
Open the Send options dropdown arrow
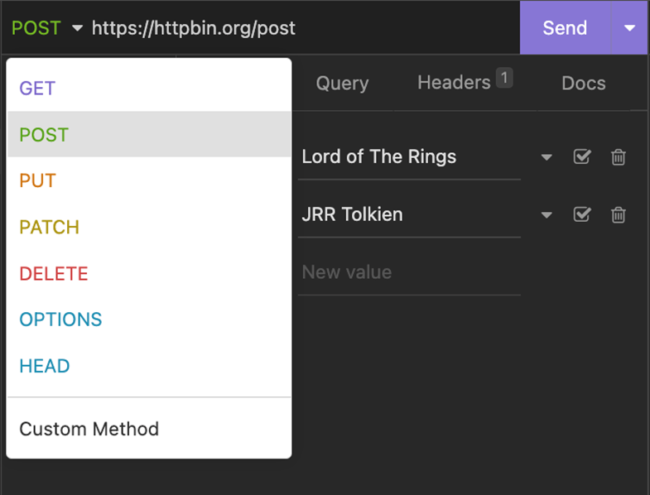629,28
